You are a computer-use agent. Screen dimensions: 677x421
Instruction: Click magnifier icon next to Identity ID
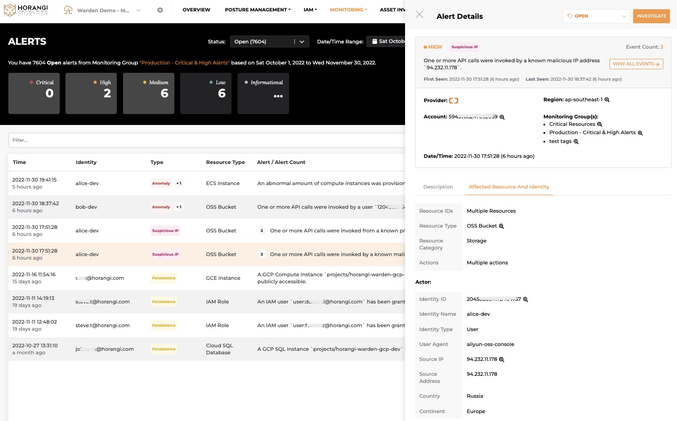pyautogui.click(x=525, y=300)
